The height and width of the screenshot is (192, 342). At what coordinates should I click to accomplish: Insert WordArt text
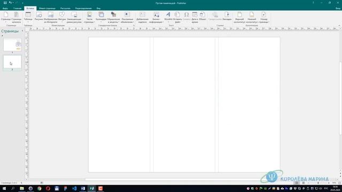coord(168,17)
